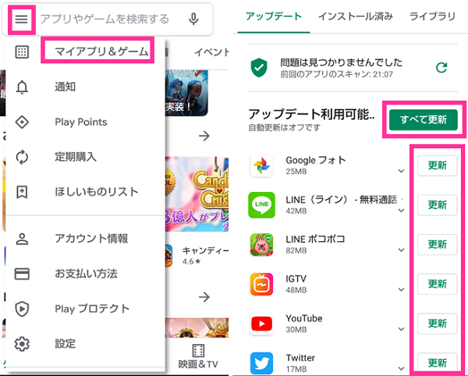Screen dimensions: 468x376
Task: Click the Twitter app icon
Action: click(261, 364)
